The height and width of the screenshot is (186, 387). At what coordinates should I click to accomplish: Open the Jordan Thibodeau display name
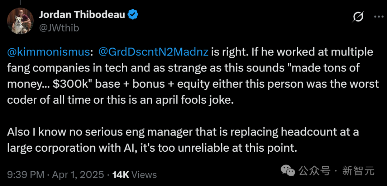coord(82,15)
